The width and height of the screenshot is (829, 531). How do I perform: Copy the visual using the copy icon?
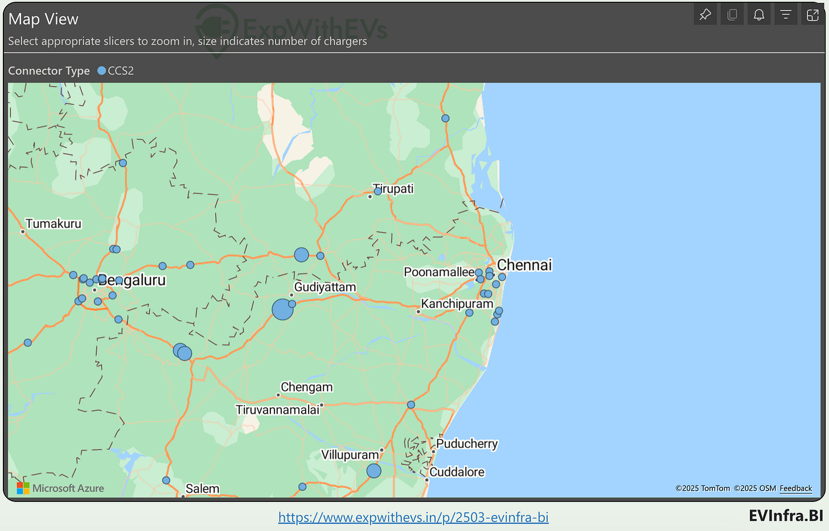pyautogui.click(x=732, y=15)
